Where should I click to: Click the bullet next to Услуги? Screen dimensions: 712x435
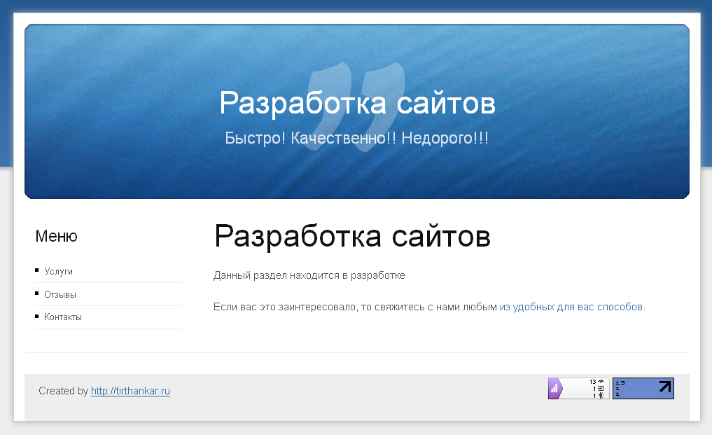(x=37, y=271)
